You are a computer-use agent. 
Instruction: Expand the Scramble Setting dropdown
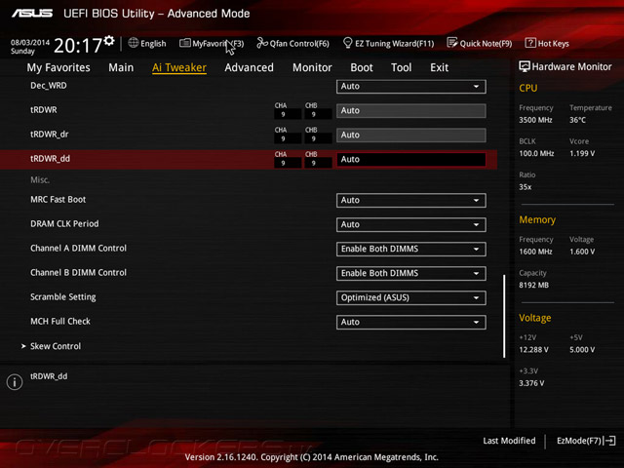(x=411, y=297)
